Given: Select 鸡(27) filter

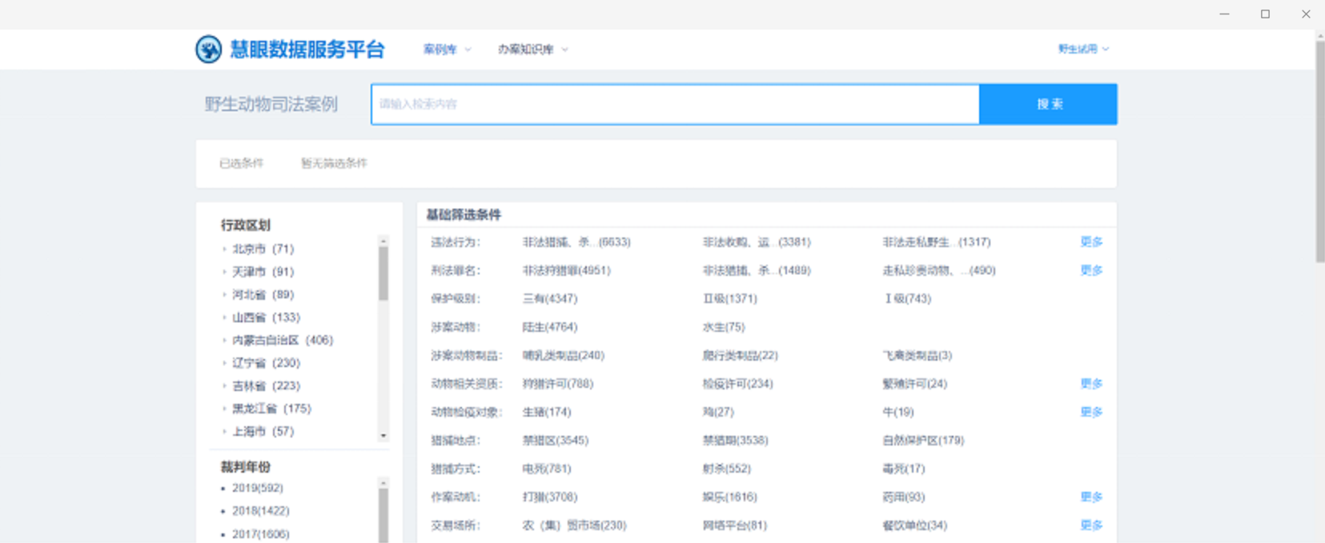Looking at the screenshot, I should click(718, 412).
